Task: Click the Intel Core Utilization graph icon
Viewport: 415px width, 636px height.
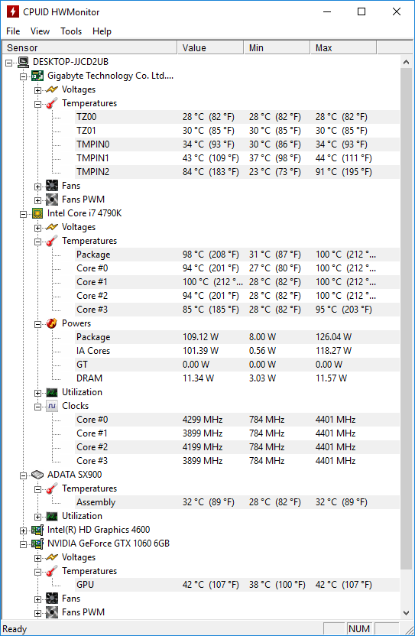Action: [x=52, y=392]
